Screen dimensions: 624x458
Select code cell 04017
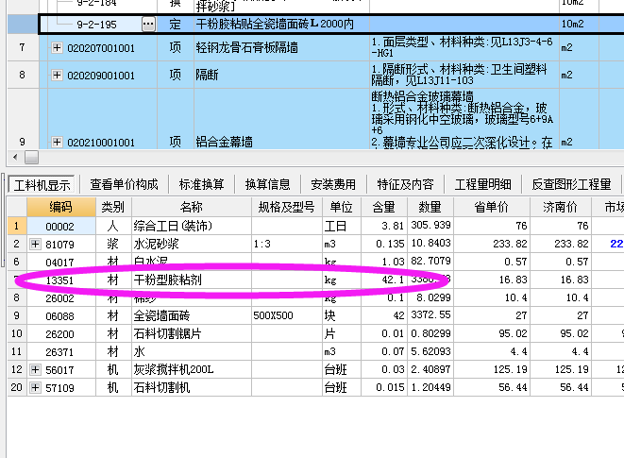(x=61, y=263)
